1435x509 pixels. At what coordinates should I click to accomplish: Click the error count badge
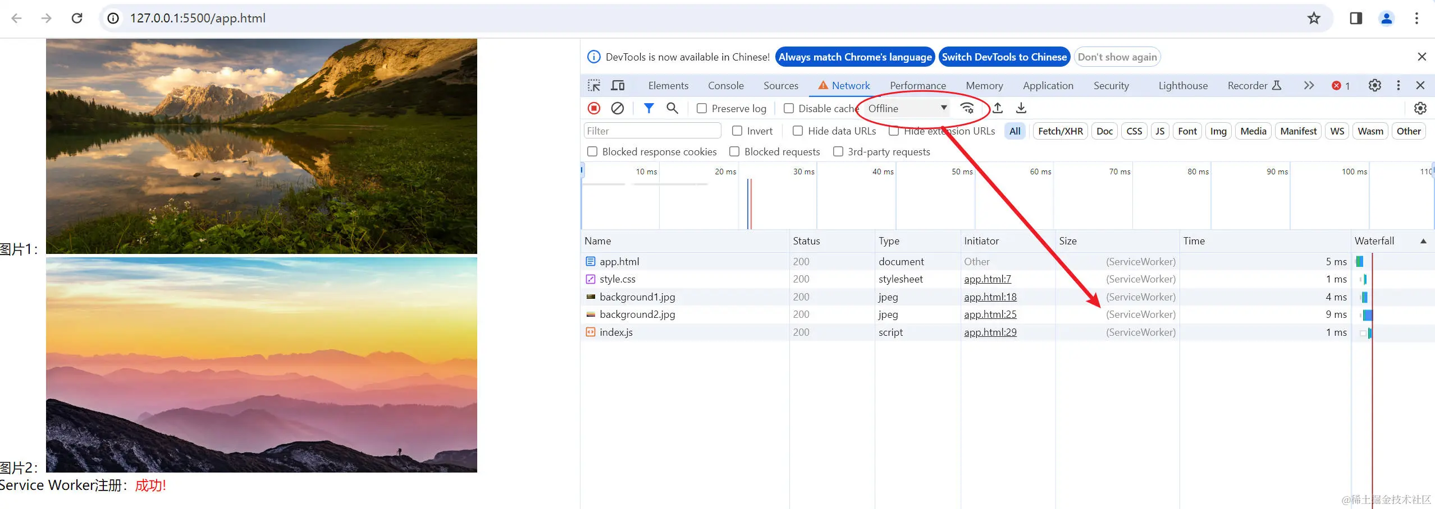coord(1341,86)
